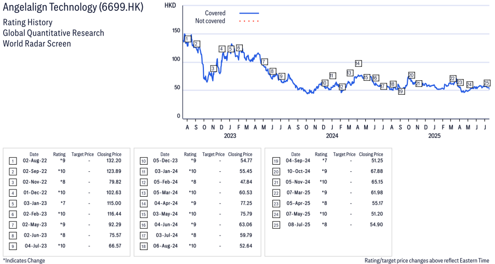Viewport: 495px width, 264px height.
Task: Click the date 05-Feb-24
Action: (166, 182)
